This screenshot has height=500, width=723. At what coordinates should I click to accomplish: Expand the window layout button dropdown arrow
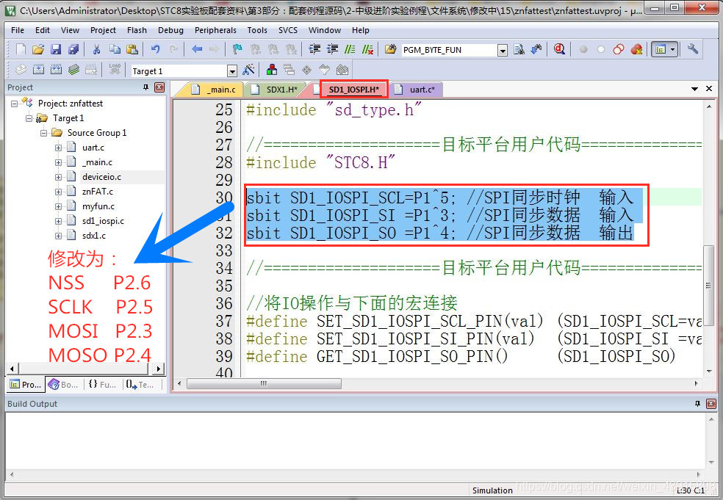coord(673,49)
